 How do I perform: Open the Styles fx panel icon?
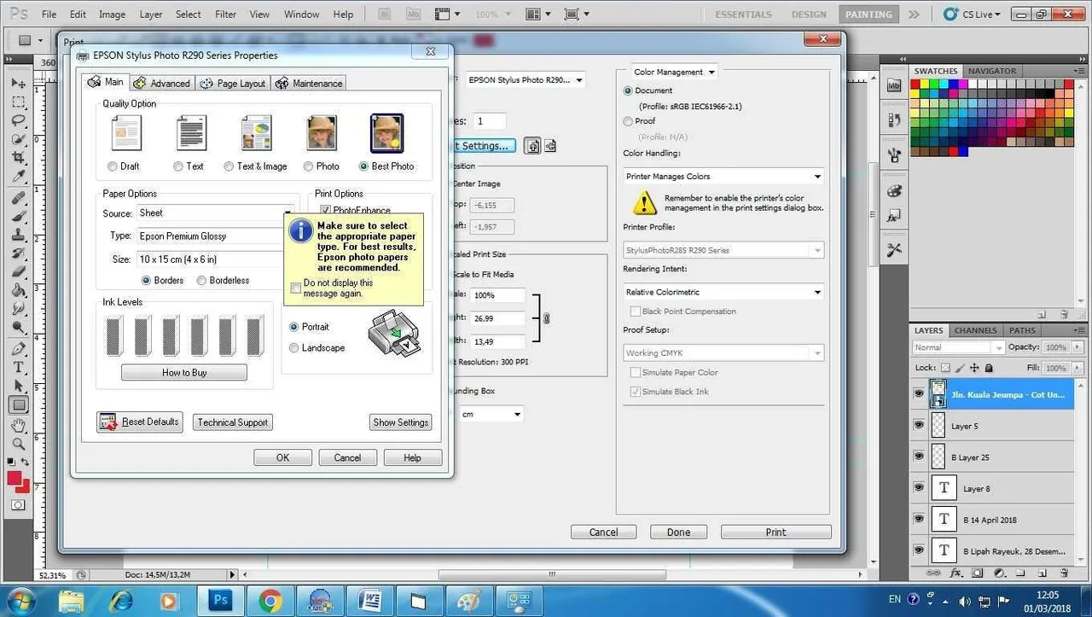[x=894, y=218]
